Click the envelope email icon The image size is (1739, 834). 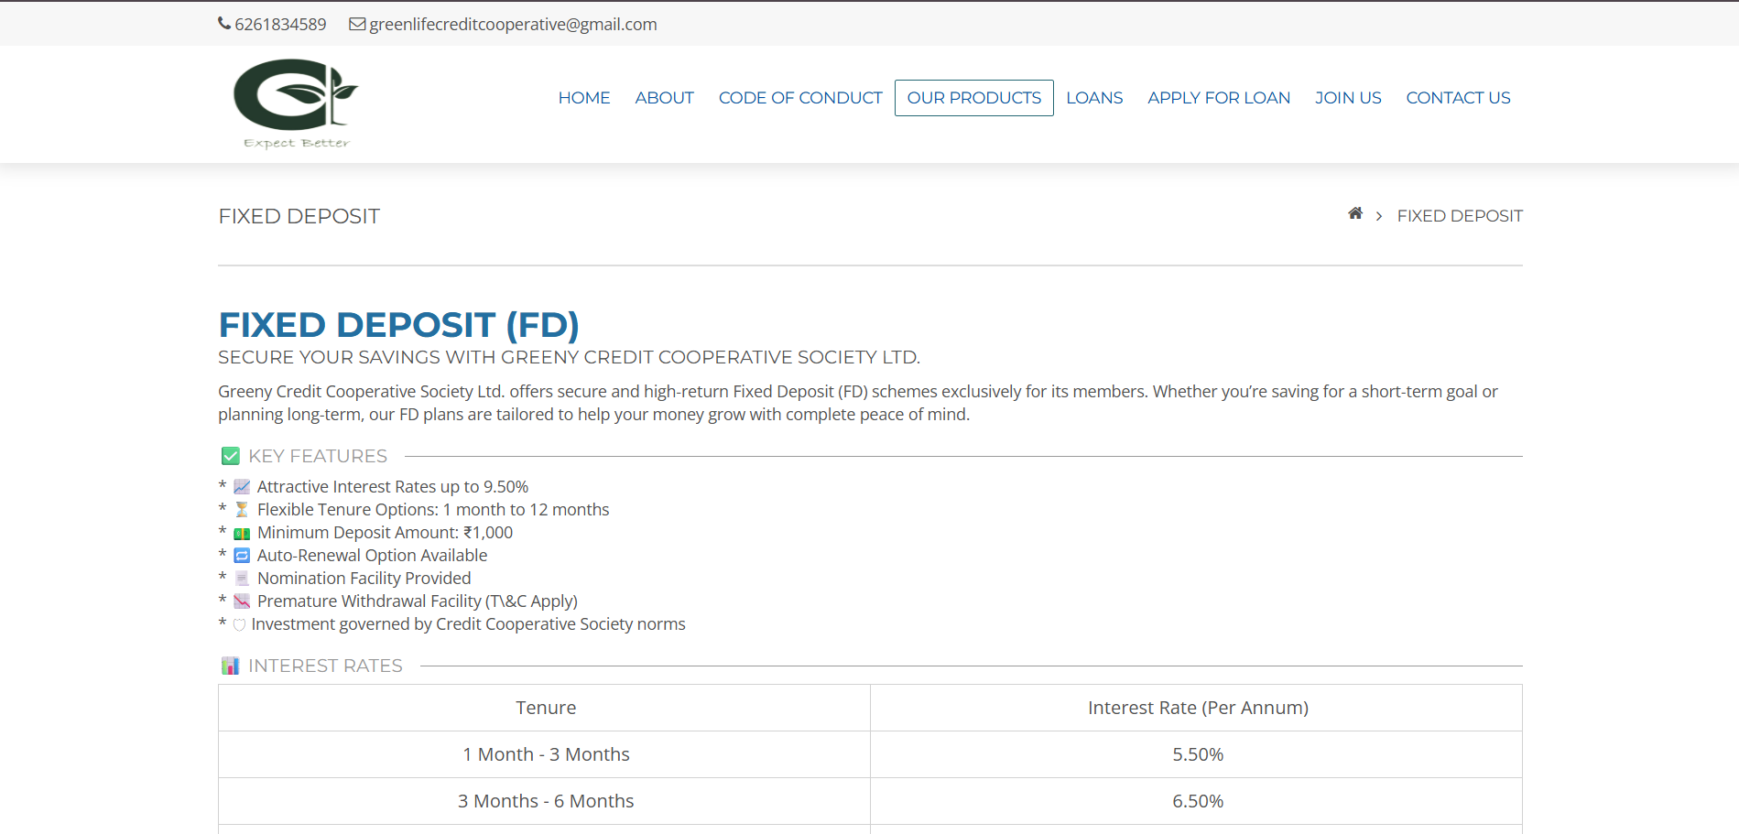(x=357, y=24)
